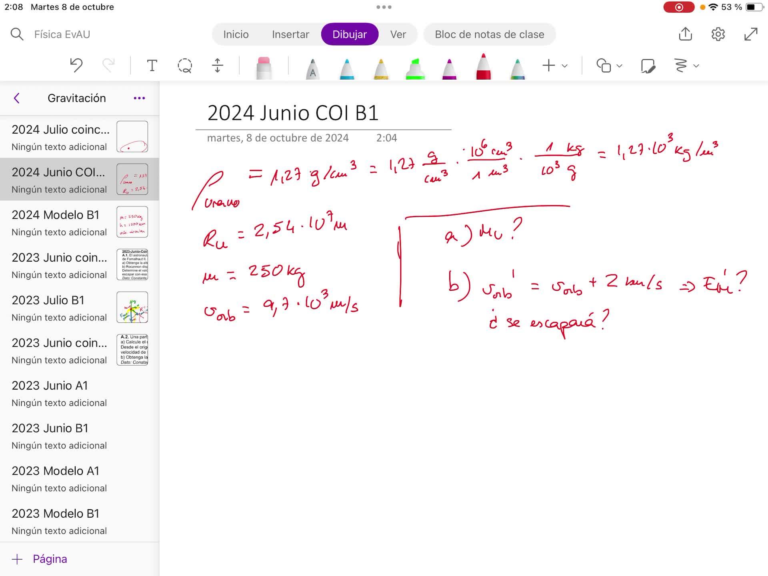768x576 pixels.
Task: Open the Settings gear
Action: (x=718, y=34)
